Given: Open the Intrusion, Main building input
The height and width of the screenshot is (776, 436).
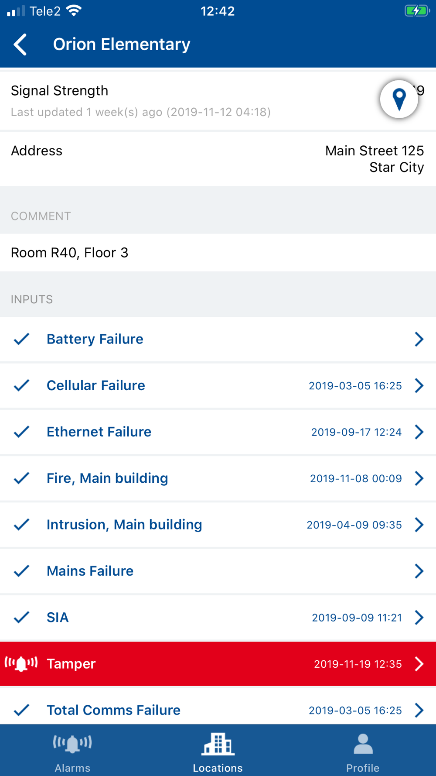Looking at the screenshot, I should point(124,525).
